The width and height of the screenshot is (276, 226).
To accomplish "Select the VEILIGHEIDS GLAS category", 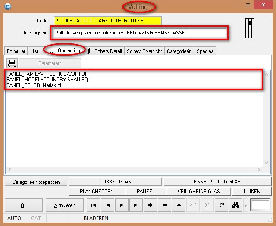I will (x=198, y=192).
